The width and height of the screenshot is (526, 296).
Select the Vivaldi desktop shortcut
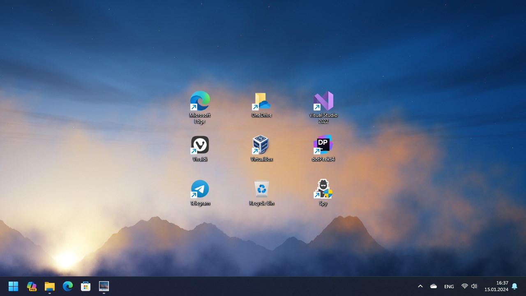coord(200,148)
